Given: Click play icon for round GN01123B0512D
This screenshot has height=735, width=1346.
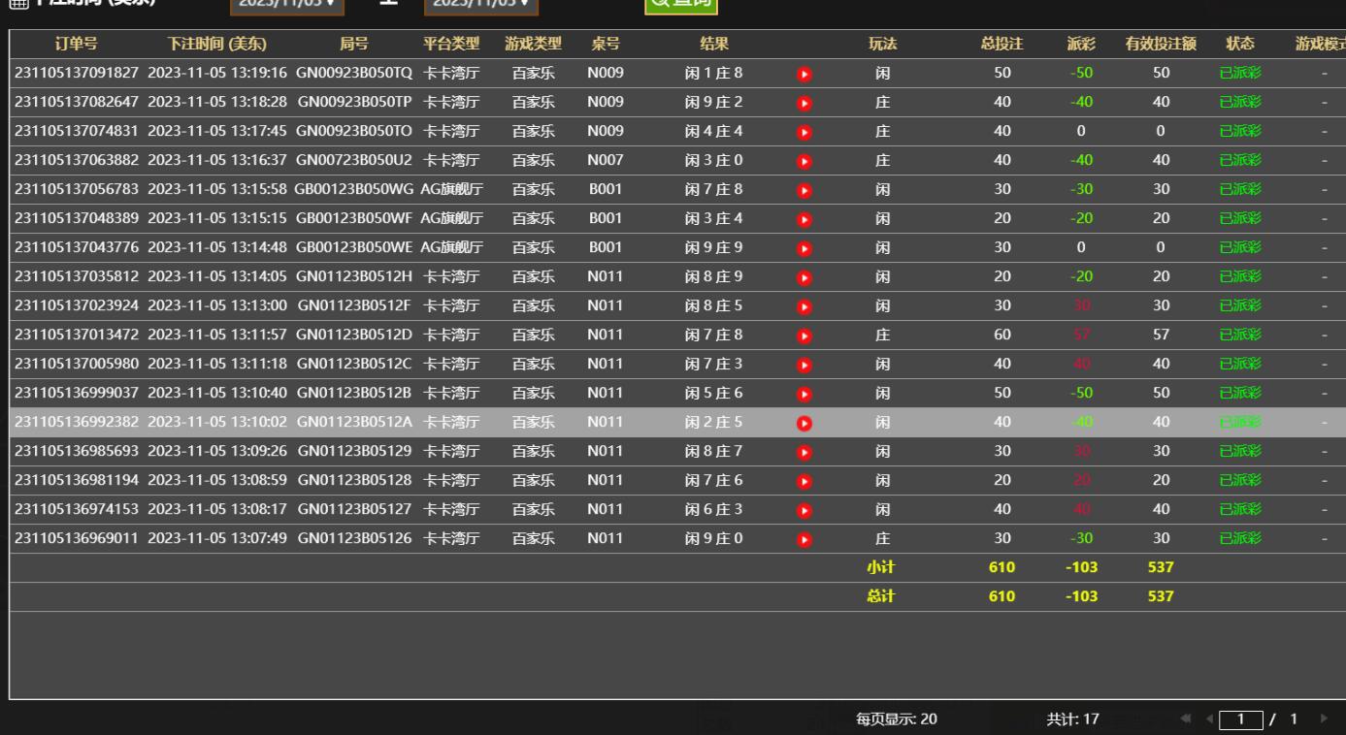Looking at the screenshot, I should coord(804,336).
